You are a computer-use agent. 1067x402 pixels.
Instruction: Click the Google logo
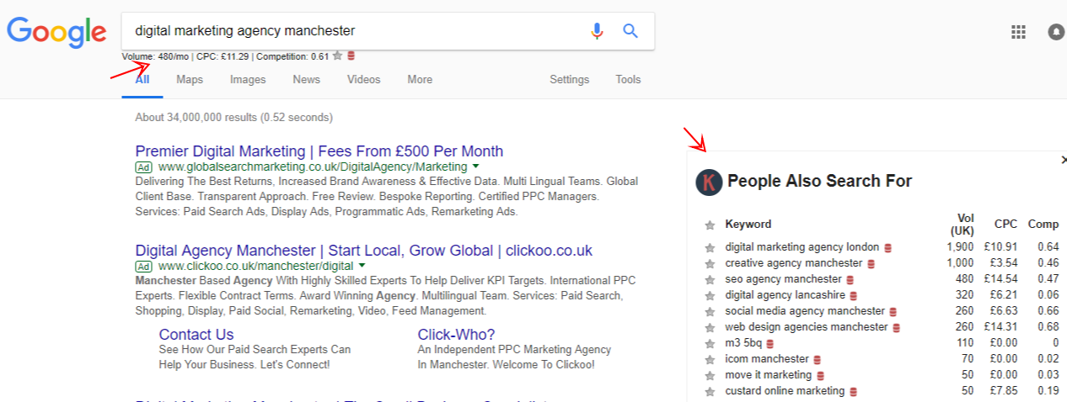(56, 32)
